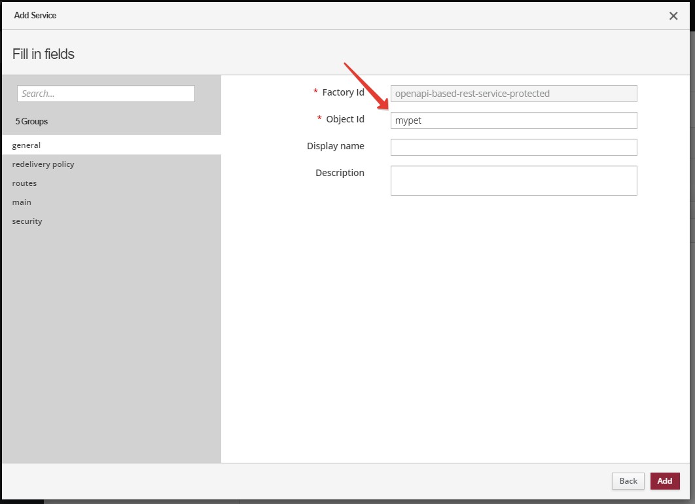Go to the main group
Viewport: 695px width, 504px height.
[x=22, y=202]
